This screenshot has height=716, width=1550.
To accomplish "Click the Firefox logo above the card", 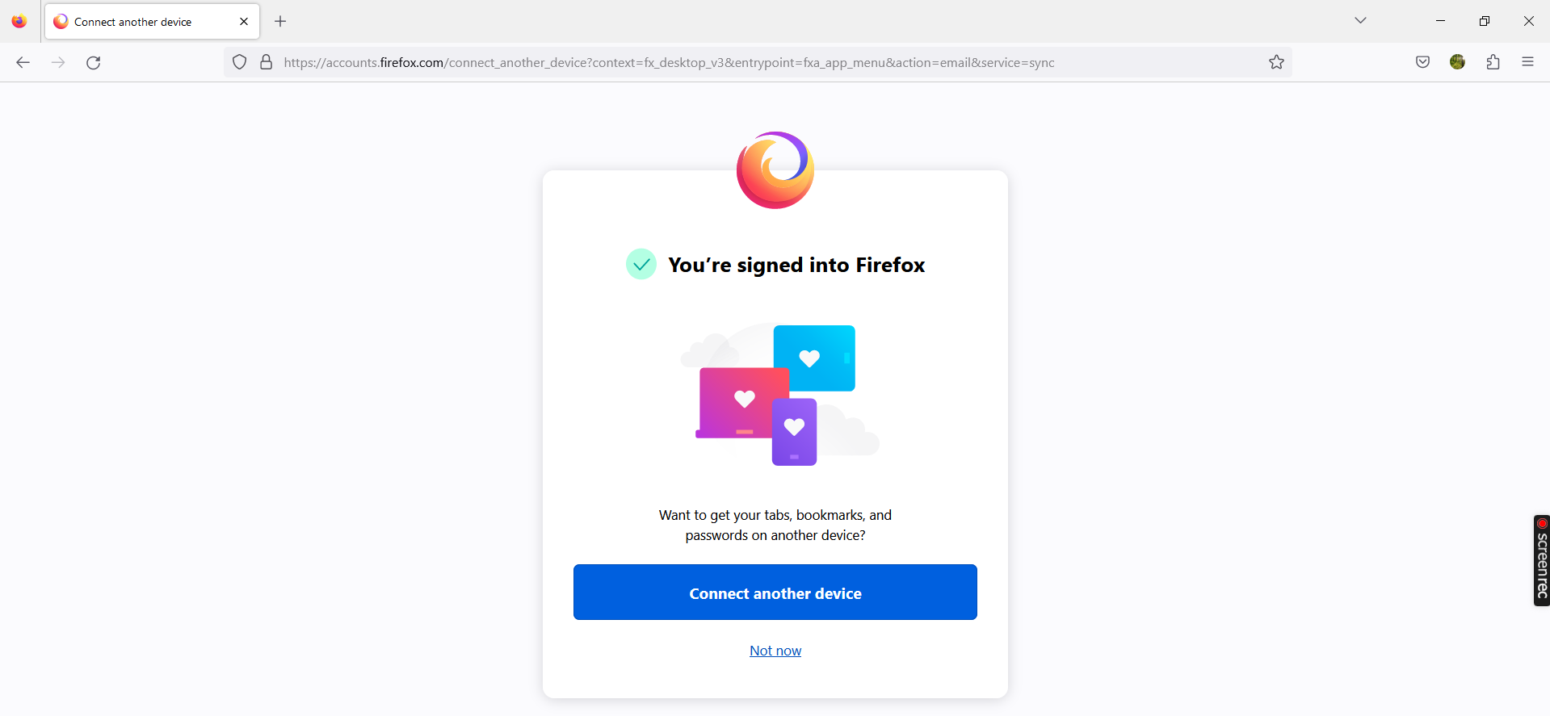I will point(775,170).
